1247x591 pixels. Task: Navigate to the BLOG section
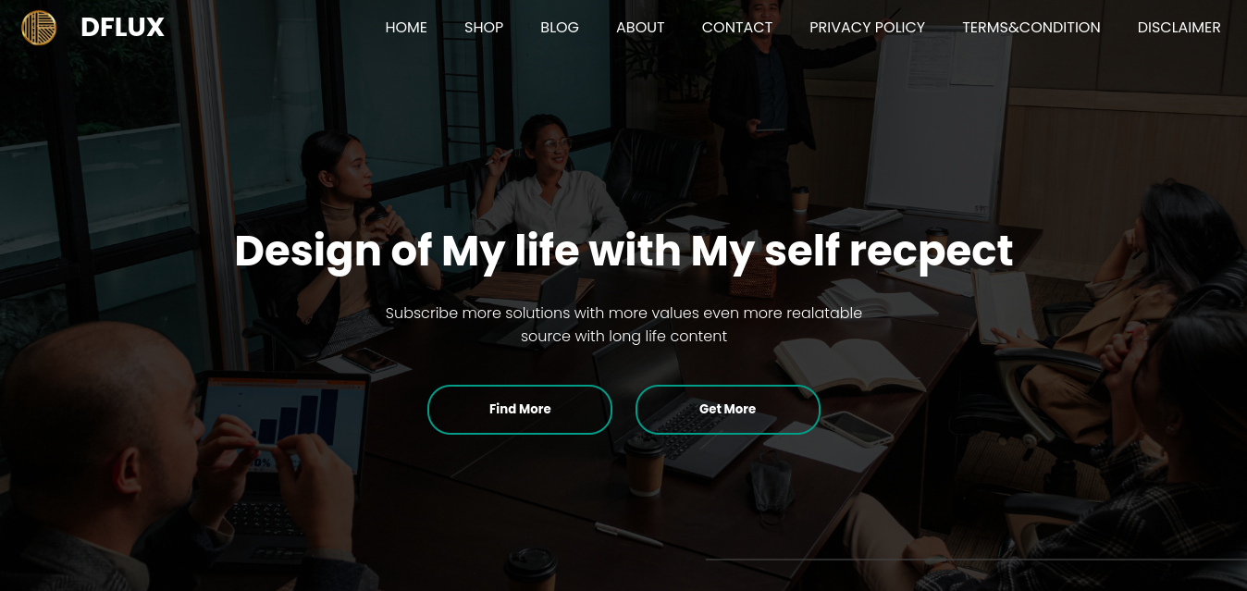pos(560,28)
